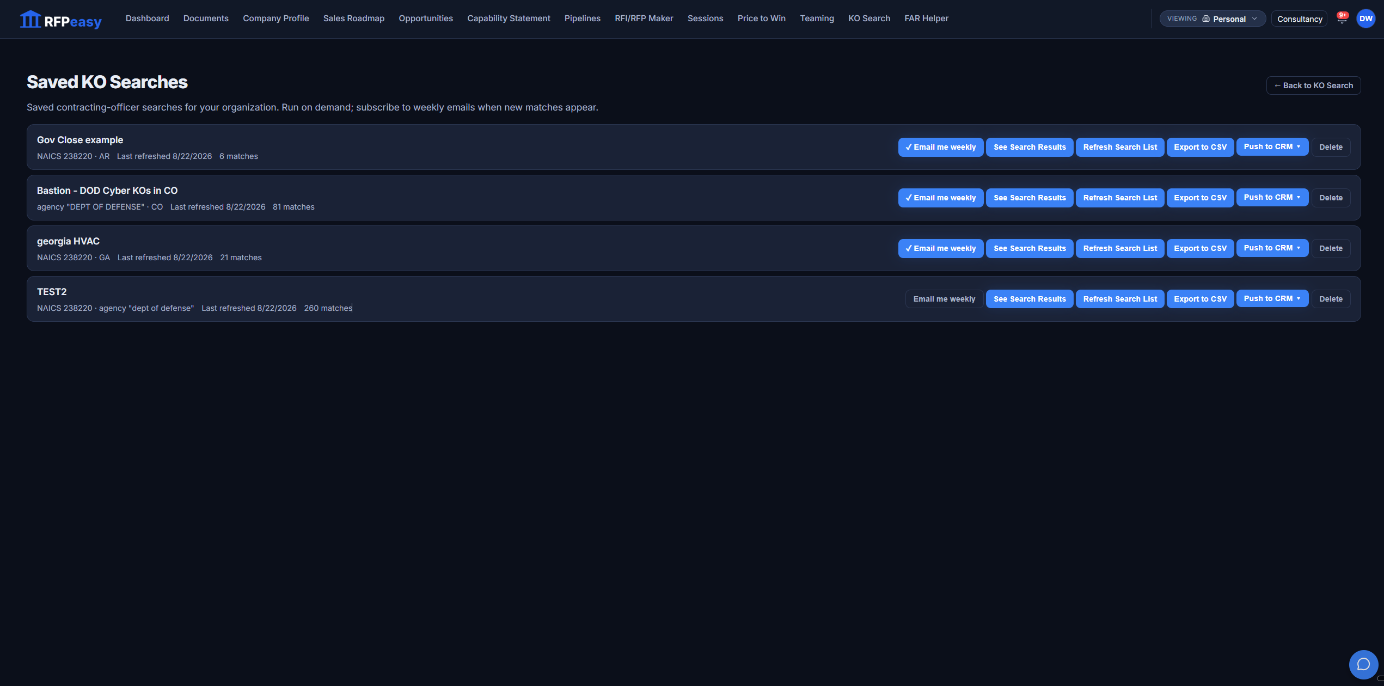
Task: Export georgia HVAC search to CSV
Action: click(1200, 248)
